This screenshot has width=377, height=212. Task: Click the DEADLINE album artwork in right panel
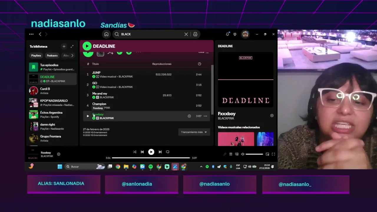[x=246, y=79]
